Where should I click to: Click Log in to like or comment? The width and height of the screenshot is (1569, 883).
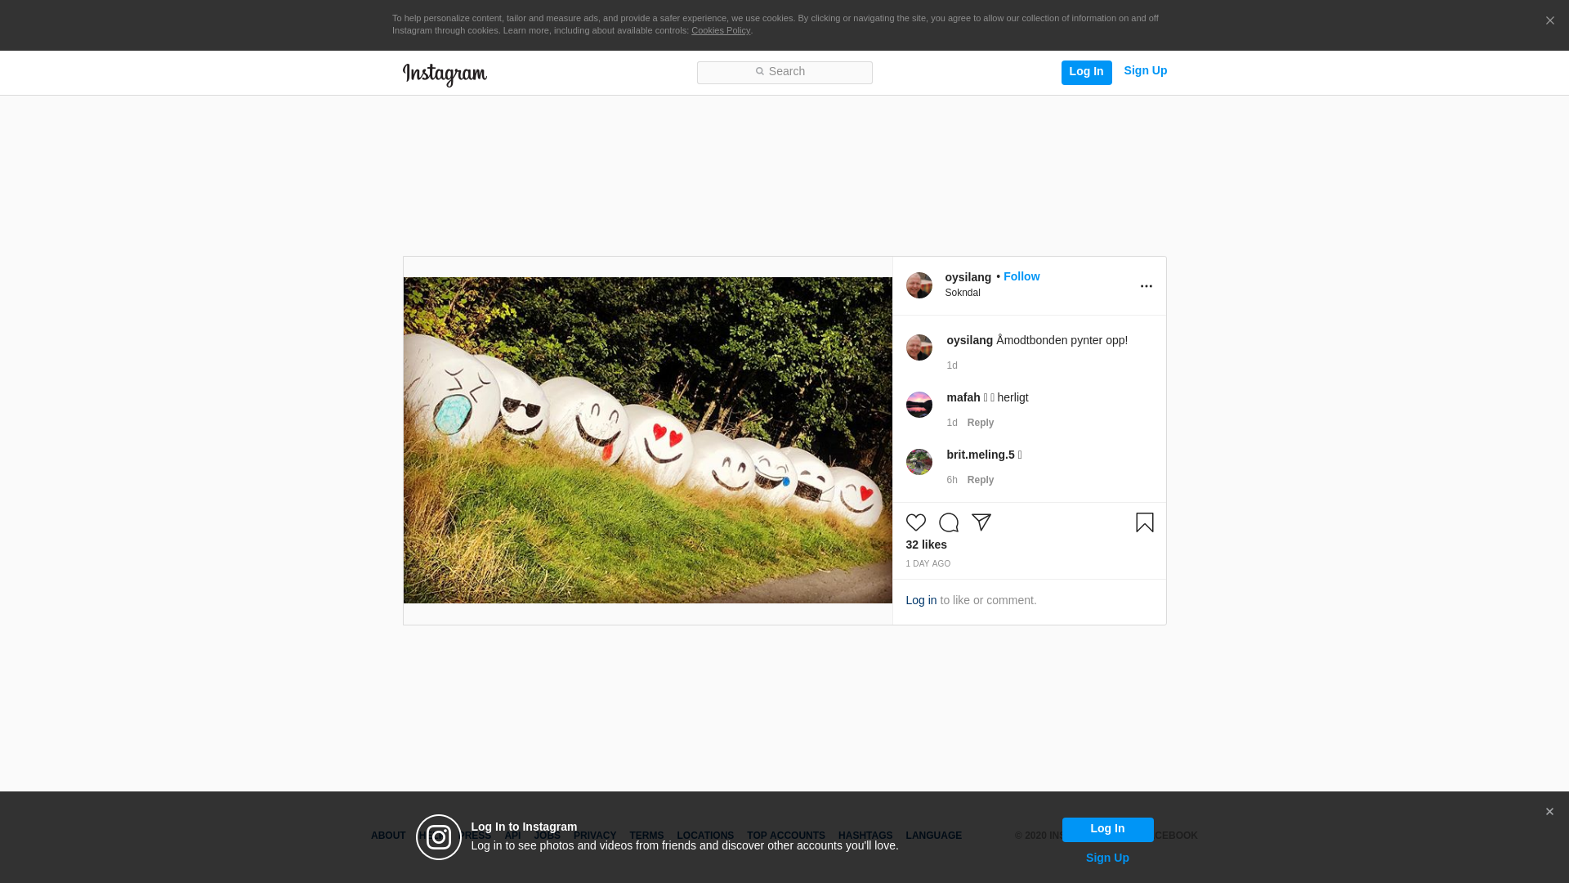[x=922, y=600]
